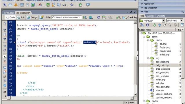Collapse the code block marker at line 31
185x104 pixels.
pos(14,42)
